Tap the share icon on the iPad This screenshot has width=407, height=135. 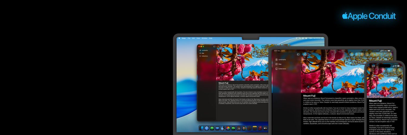352,54
